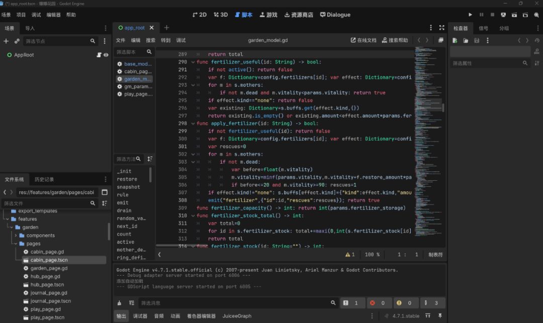Click the 筛选消息 output filter field
The image size is (543, 323).
[238, 303]
